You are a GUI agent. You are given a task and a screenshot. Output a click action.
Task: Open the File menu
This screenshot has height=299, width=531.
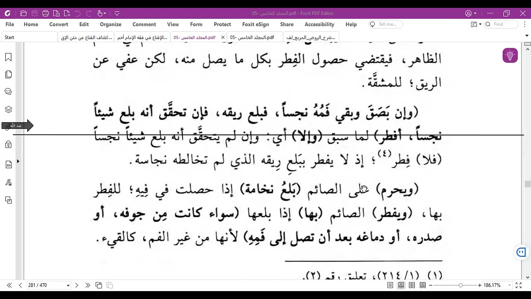click(10, 25)
